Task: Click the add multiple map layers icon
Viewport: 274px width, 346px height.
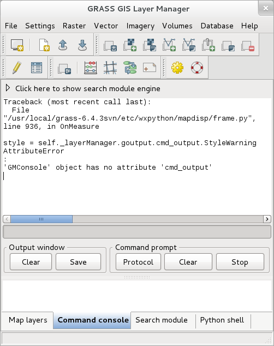Action: 110,46
